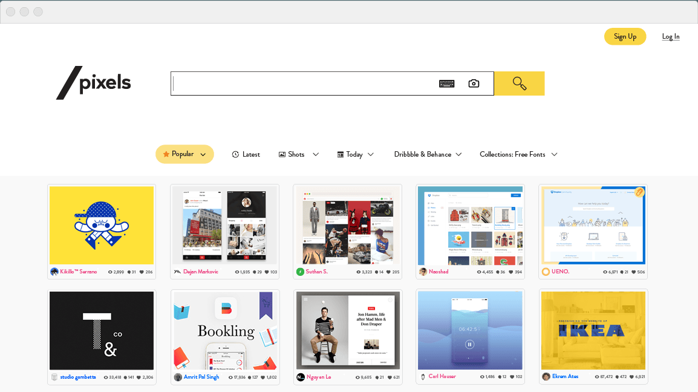Screen dimensions: 698x392
Task: Click the 2,899 views count
Action: coord(119,272)
